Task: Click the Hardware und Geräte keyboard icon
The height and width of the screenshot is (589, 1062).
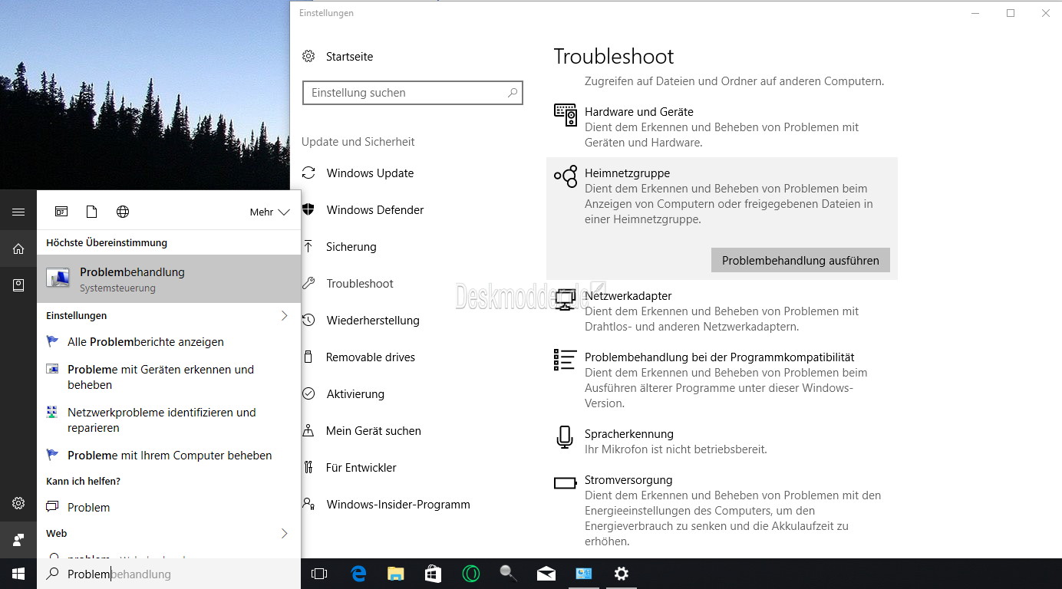Action: pos(566,115)
